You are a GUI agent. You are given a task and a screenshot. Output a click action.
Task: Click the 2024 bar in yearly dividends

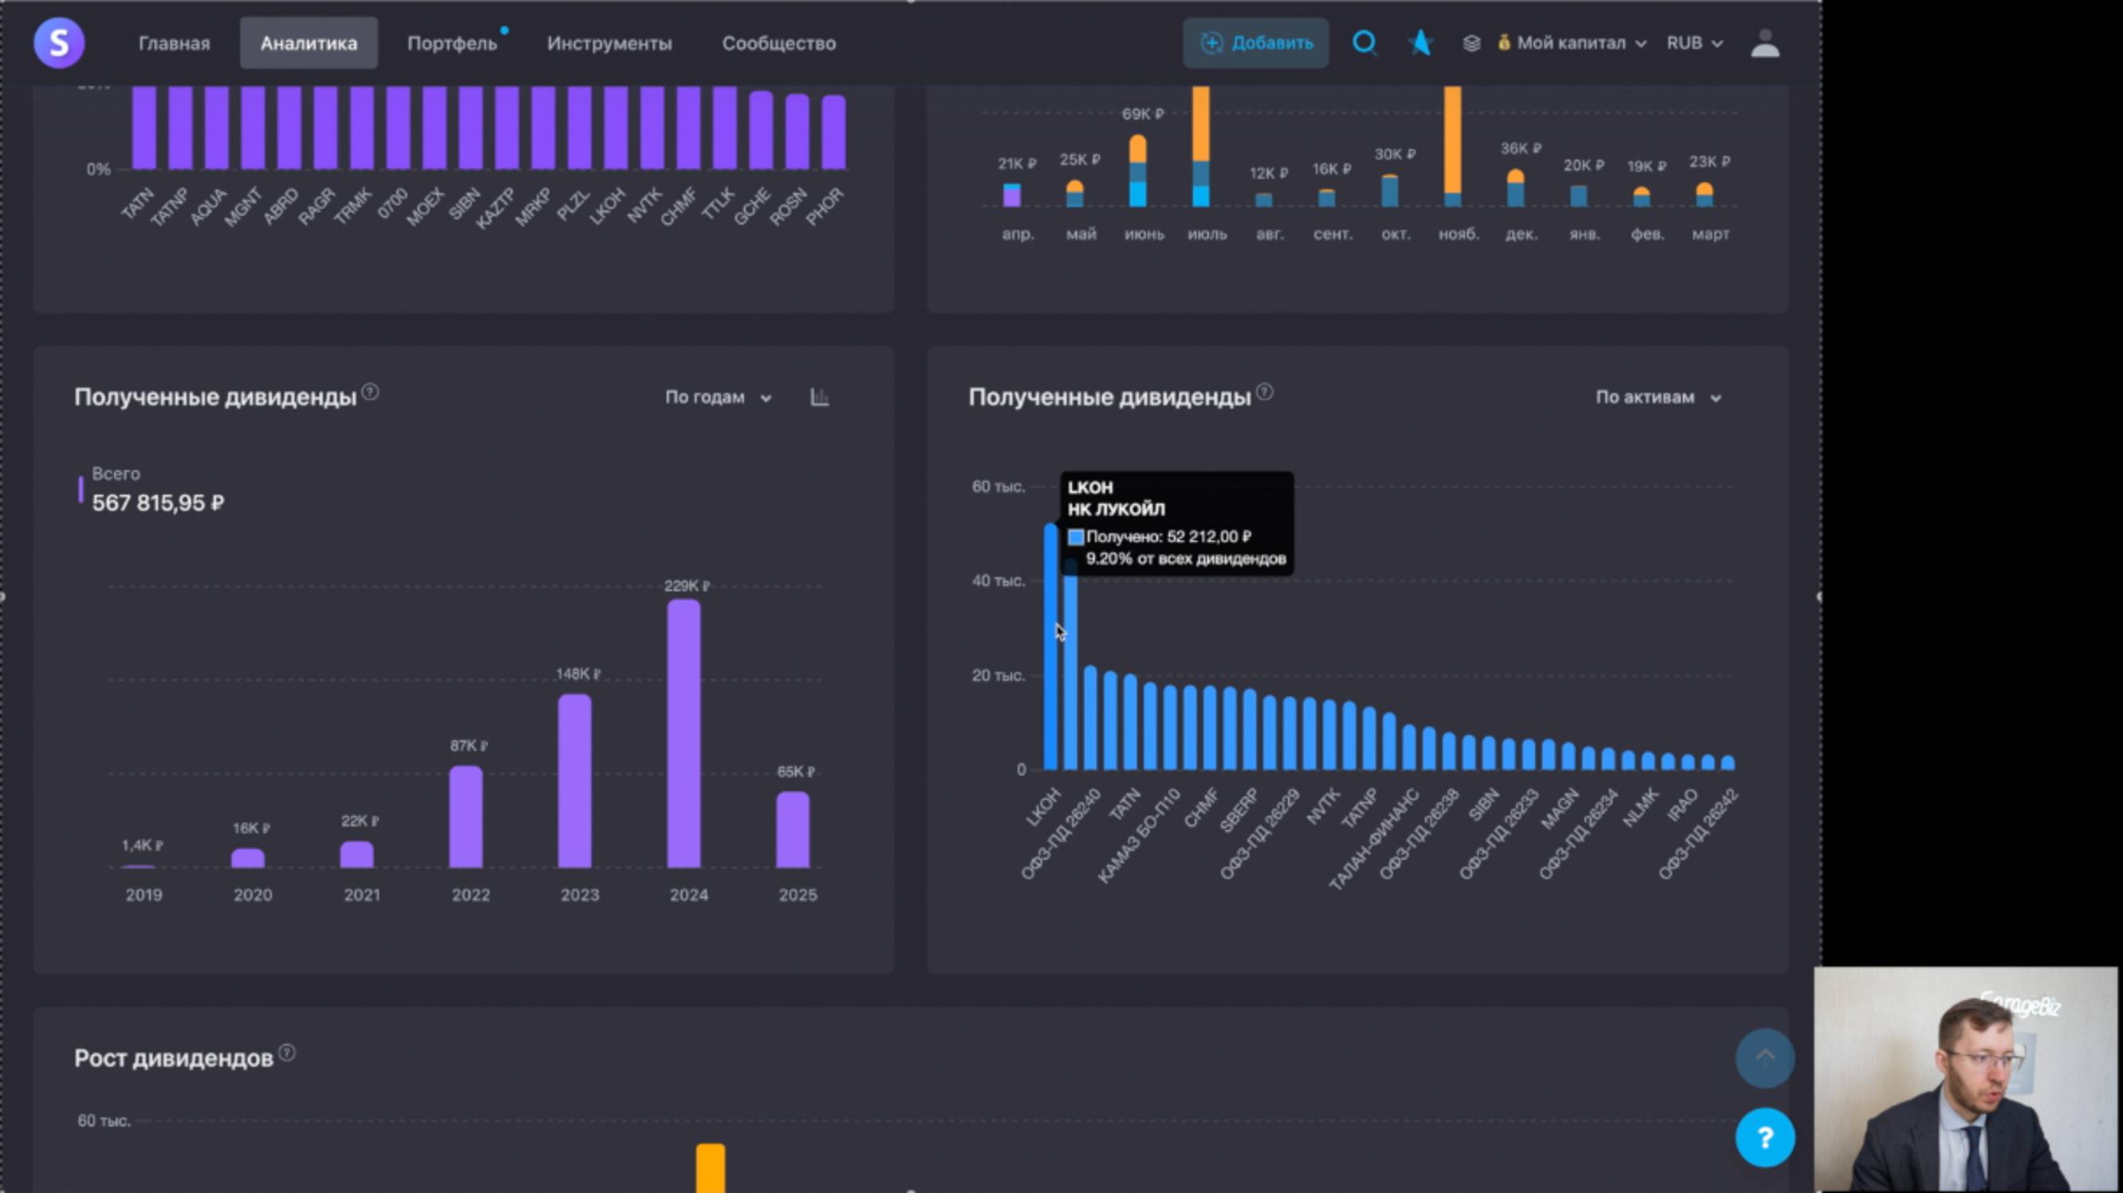tap(683, 734)
